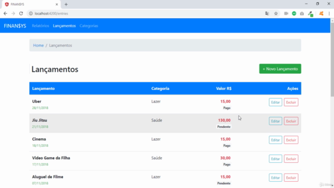Viewport: 334px width, 188px height.
Task: Edit the Video Game da Filha entry
Action: 276,159
